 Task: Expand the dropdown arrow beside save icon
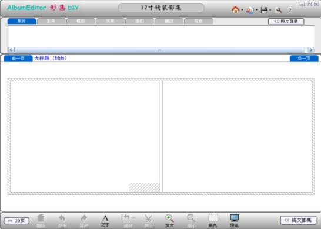pyautogui.click(x=270, y=10)
